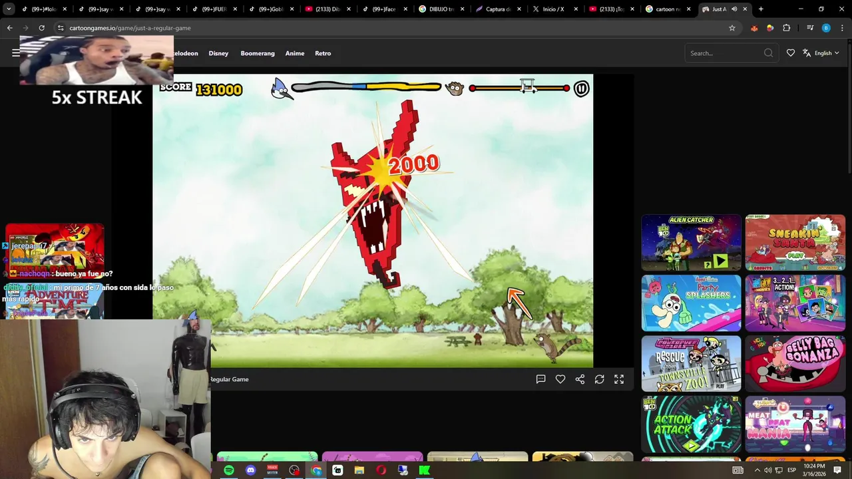Expand the English language dropdown
852x479 pixels.
[x=821, y=53]
